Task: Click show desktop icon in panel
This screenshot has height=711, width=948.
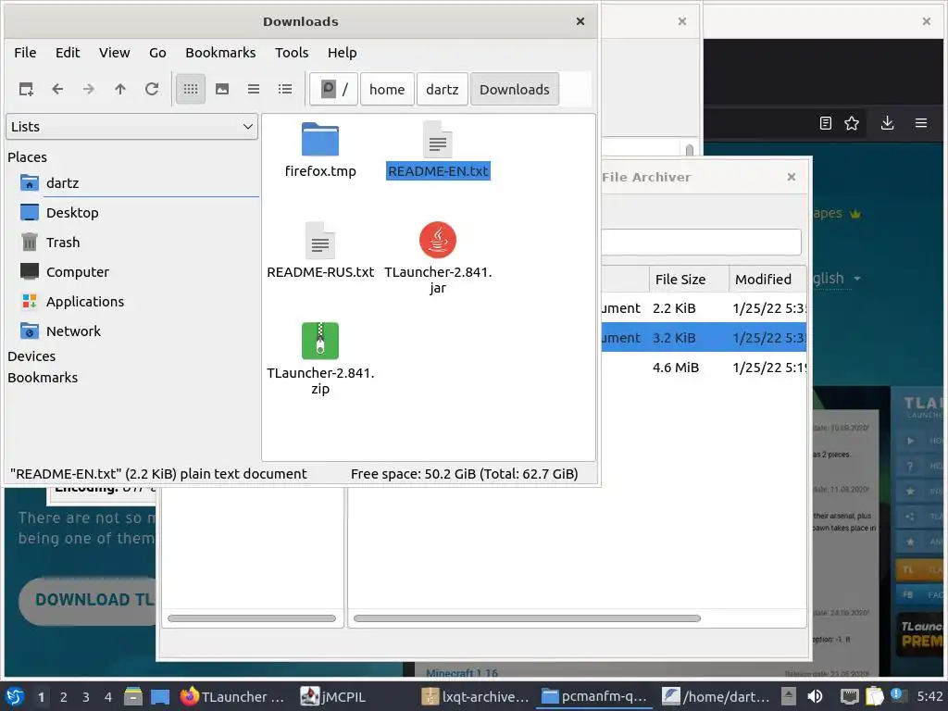Action: coord(160,696)
